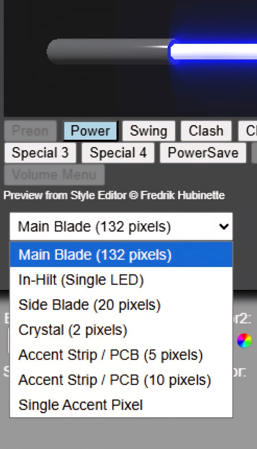The height and width of the screenshot is (449, 257).
Task: Click the color wheel icon
Action: coord(244,341)
